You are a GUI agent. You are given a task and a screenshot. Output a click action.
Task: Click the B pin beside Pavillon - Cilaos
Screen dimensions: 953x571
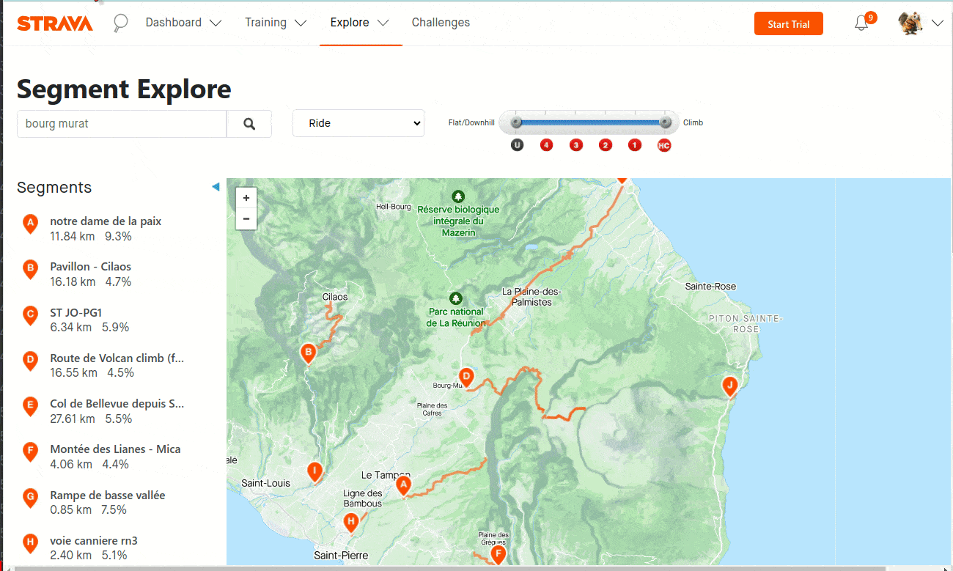point(30,268)
